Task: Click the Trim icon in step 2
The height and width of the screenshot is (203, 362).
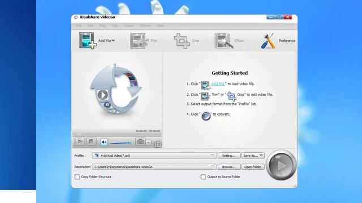Action: click(205, 96)
